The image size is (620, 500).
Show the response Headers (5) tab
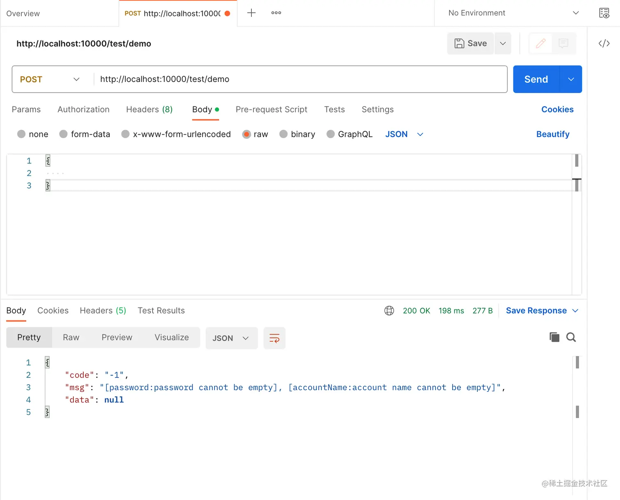(x=103, y=311)
